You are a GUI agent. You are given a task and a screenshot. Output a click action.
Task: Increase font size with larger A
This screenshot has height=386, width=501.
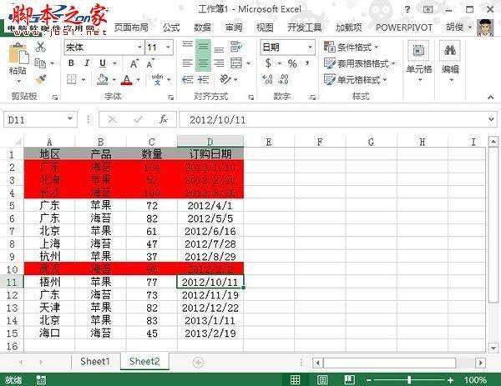134,63
